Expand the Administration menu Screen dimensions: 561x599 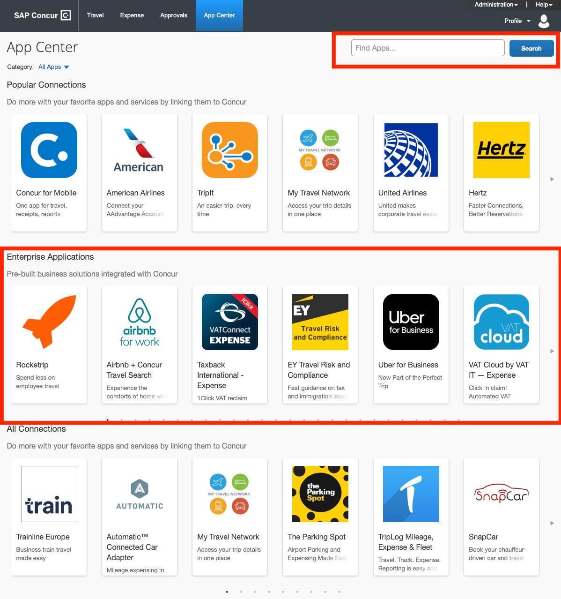pyautogui.click(x=496, y=5)
